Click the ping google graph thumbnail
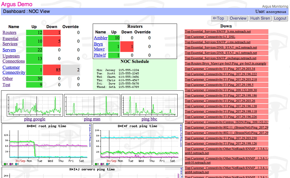 pos(35,105)
